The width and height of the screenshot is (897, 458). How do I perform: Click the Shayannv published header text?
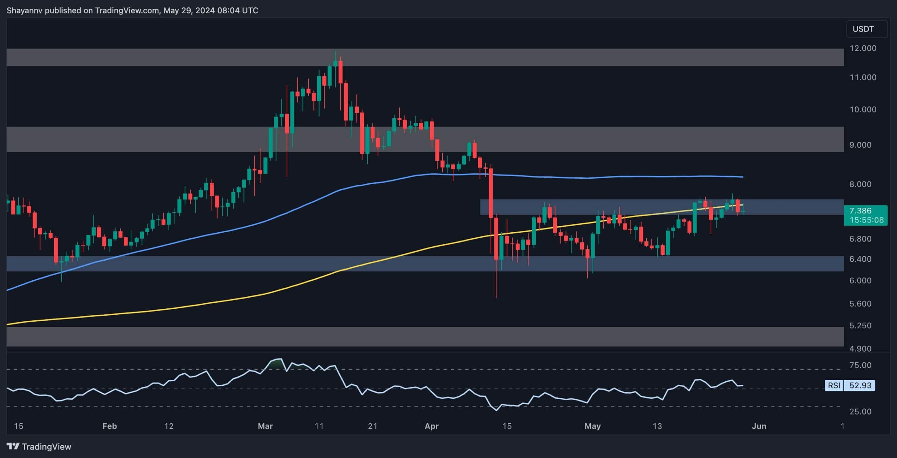click(132, 11)
